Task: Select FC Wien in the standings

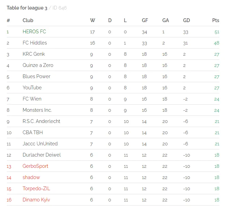Action: click(x=32, y=99)
